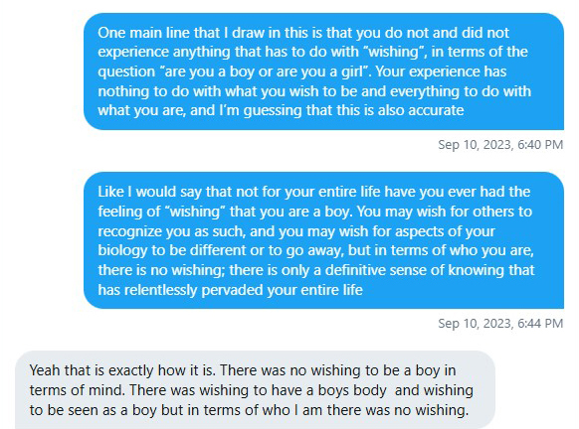Click the gray reply "Yeah that is exactly"

click(x=255, y=390)
